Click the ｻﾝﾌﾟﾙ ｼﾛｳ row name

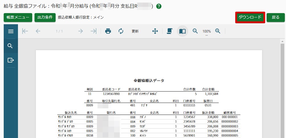pos(65,131)
